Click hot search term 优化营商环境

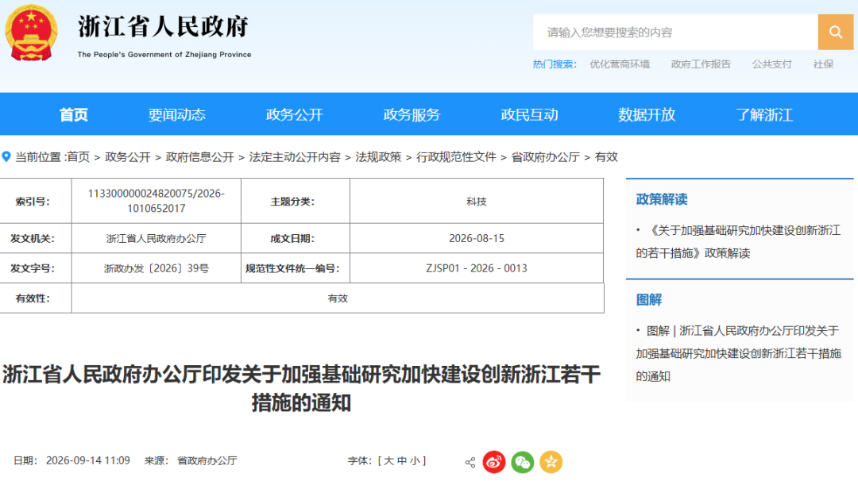(x=620, y=64)
